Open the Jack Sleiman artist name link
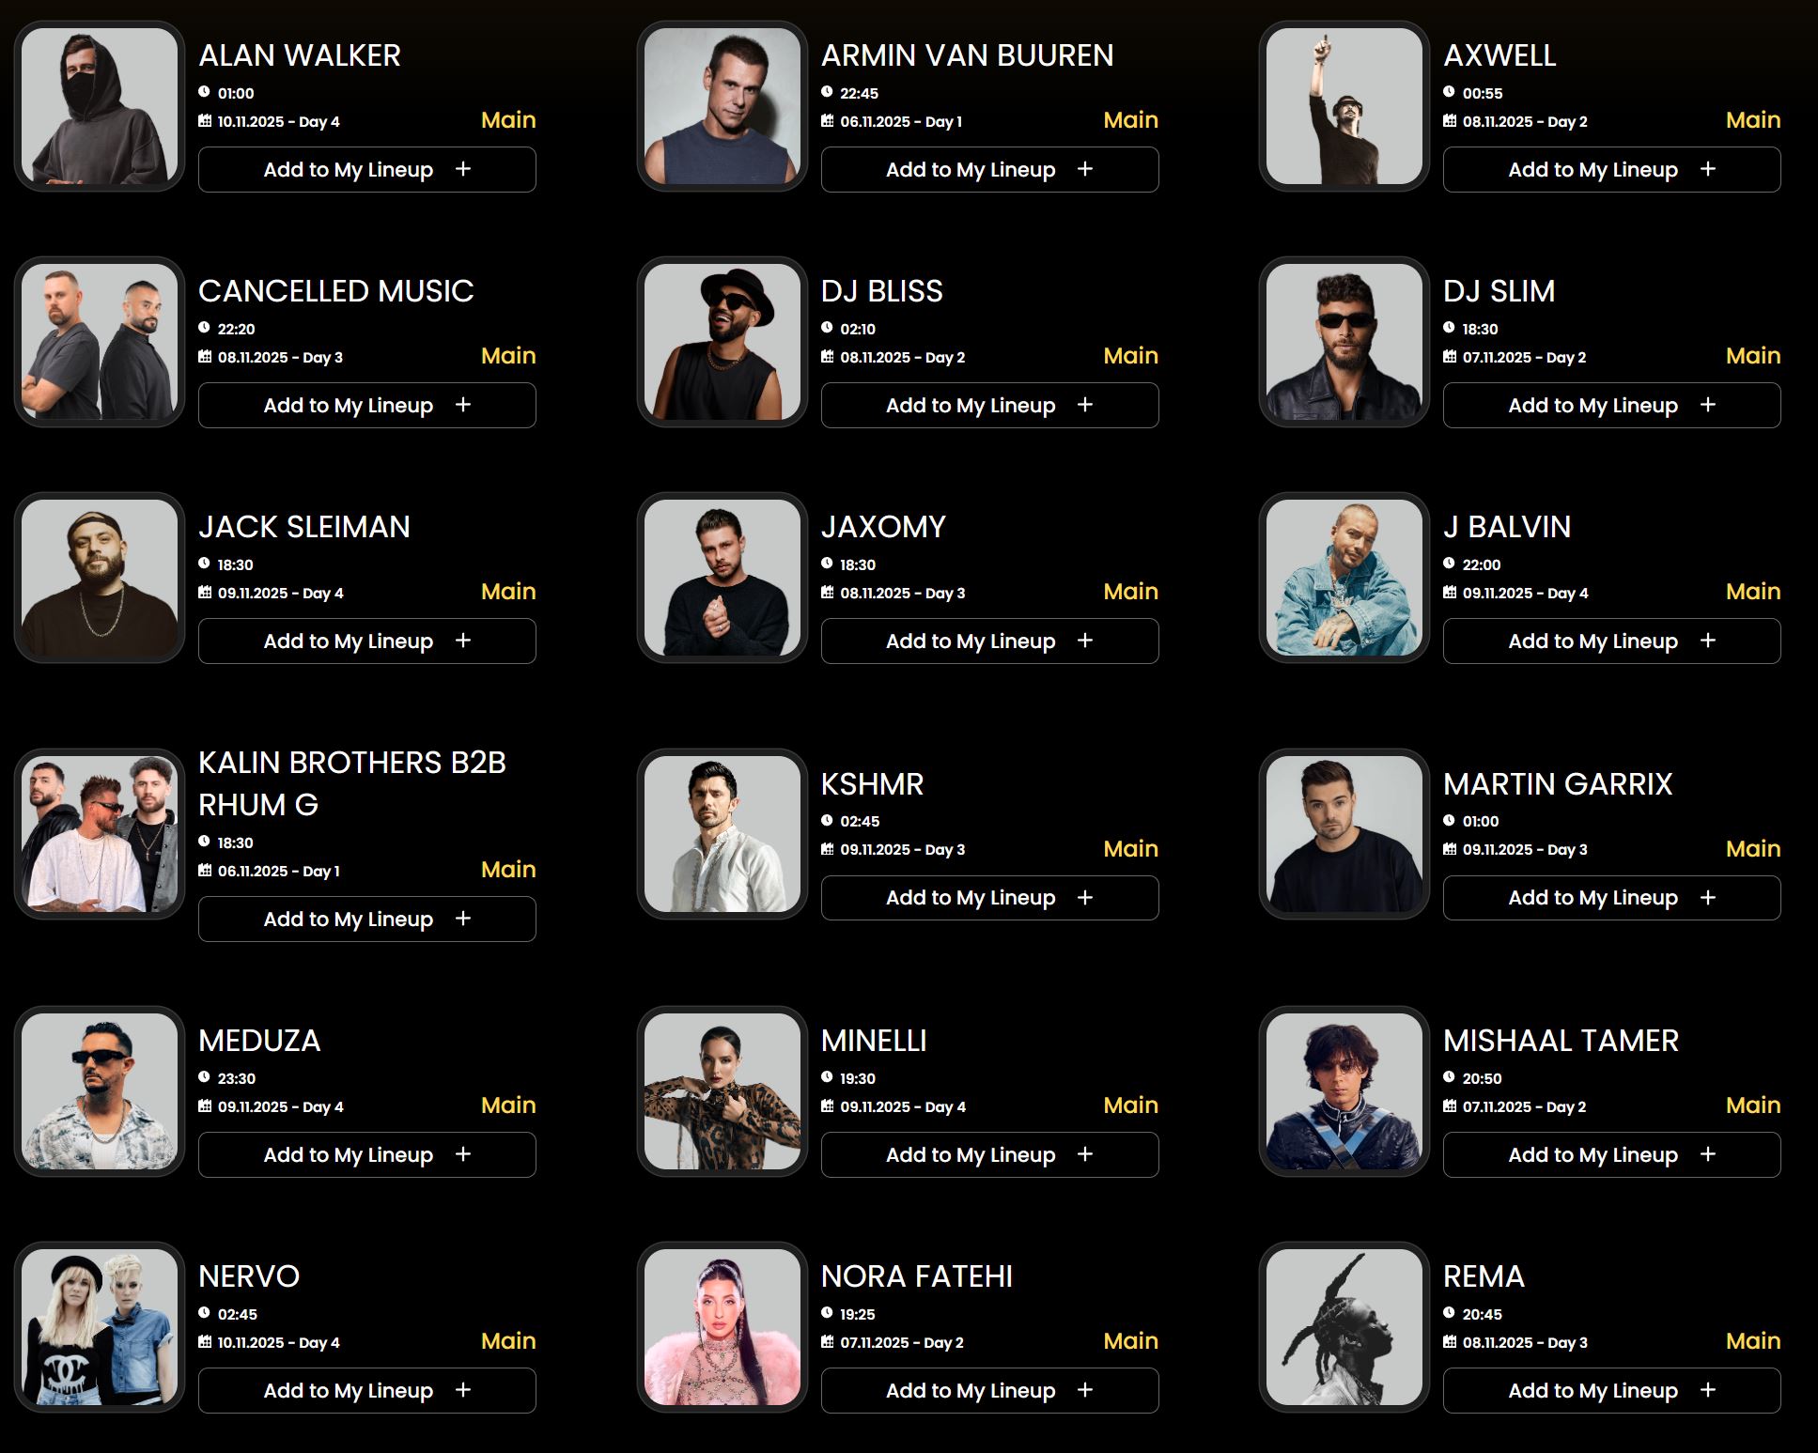 [304, 527]
